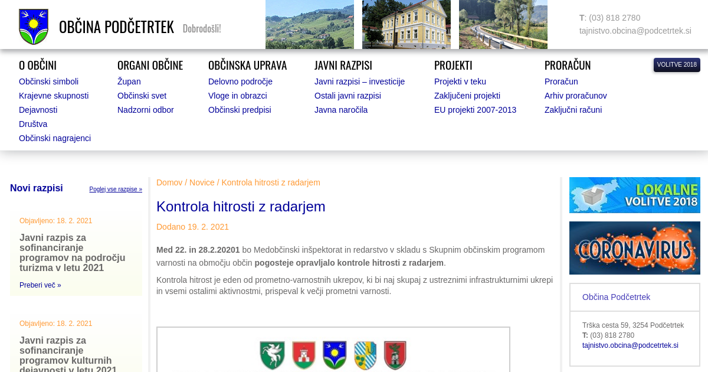708x372 pixels.
Task: Click the white pegasus green shield crest
Action: [x=273, y=355]
